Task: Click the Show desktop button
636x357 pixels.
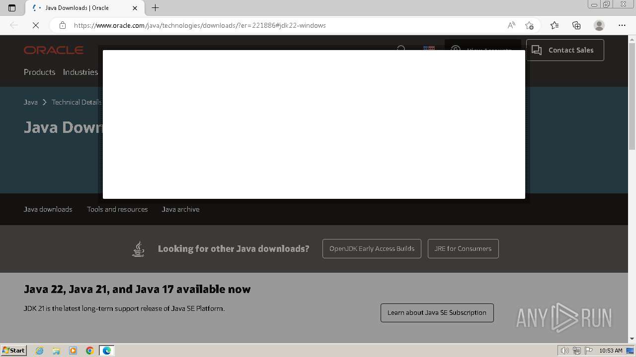Action: tap(631, 351)
